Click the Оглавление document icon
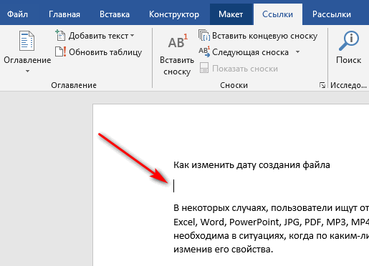The width and height of the screenshot is (369, 266). point(27,41)
